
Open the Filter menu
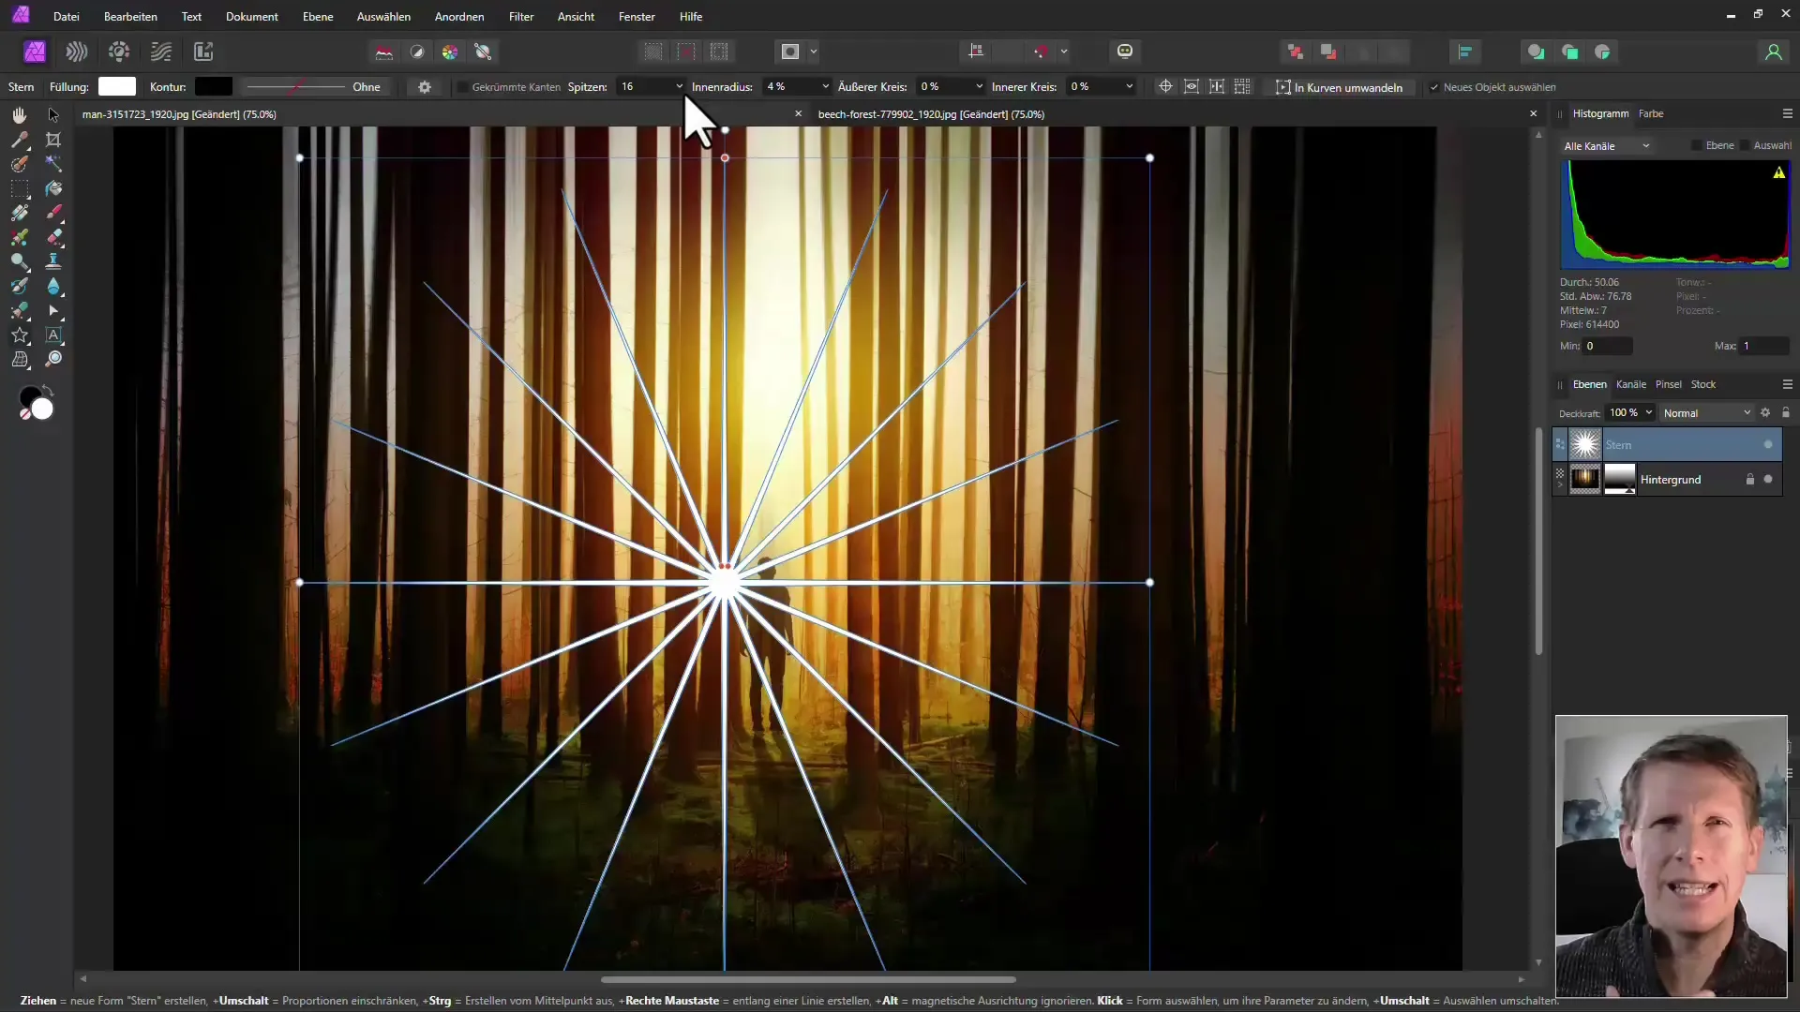521,17
